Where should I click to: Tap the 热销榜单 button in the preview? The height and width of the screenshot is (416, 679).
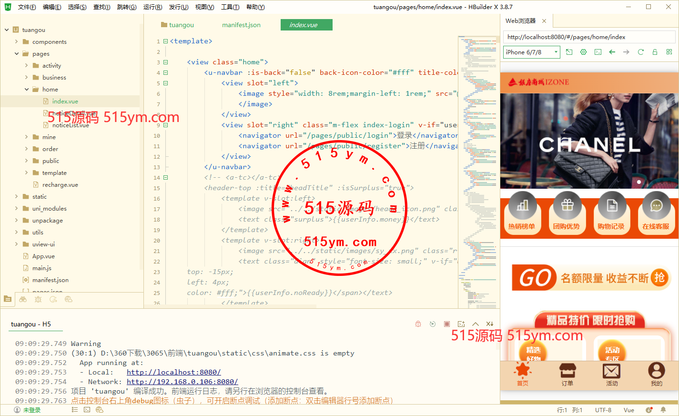[x=522, y=212]
